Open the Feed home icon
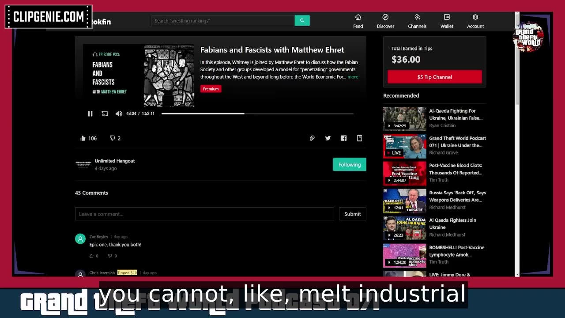Screen dimensions: 565x318 click(x=358, y=17)
